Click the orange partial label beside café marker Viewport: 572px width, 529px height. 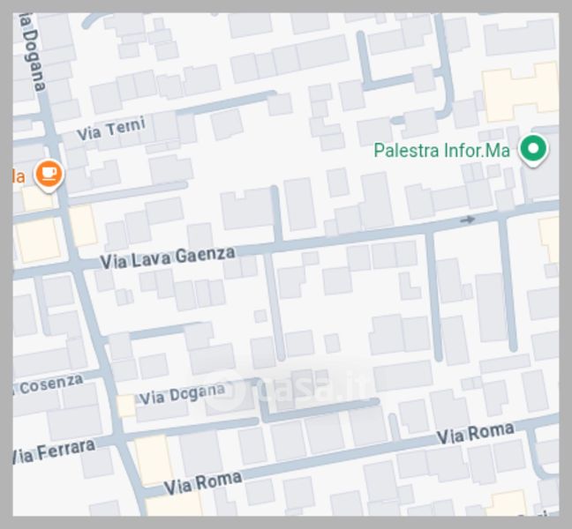click(x=19, y=176)
